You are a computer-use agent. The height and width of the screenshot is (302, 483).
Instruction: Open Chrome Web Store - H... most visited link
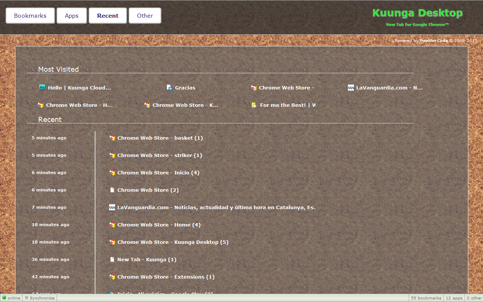79,105
